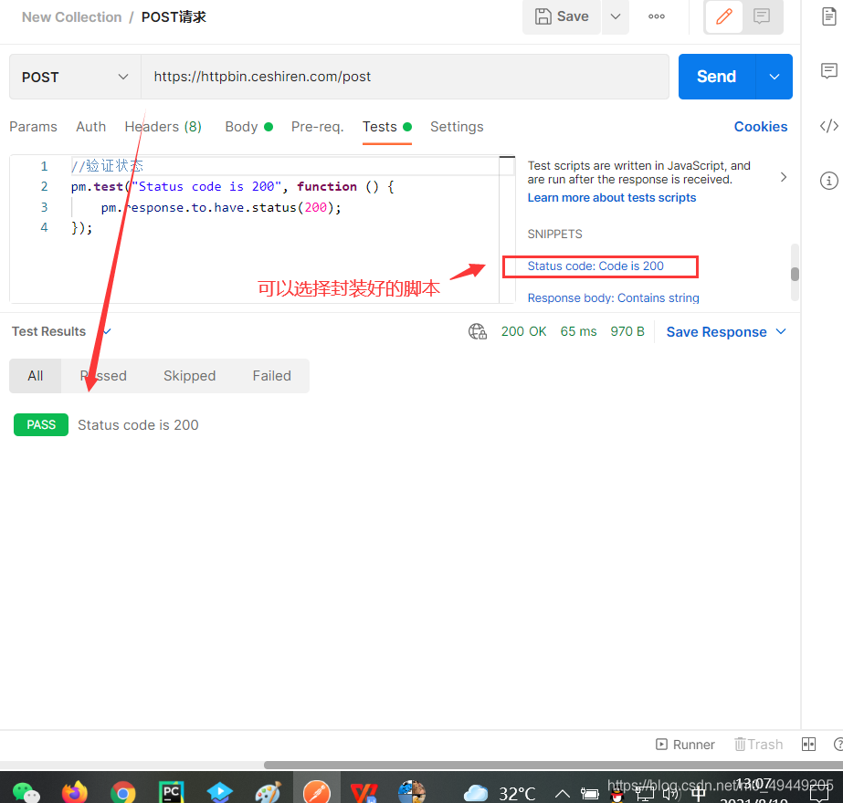Click the network globe lock icon
Viewport: 843px width, 803px height.
478,331
